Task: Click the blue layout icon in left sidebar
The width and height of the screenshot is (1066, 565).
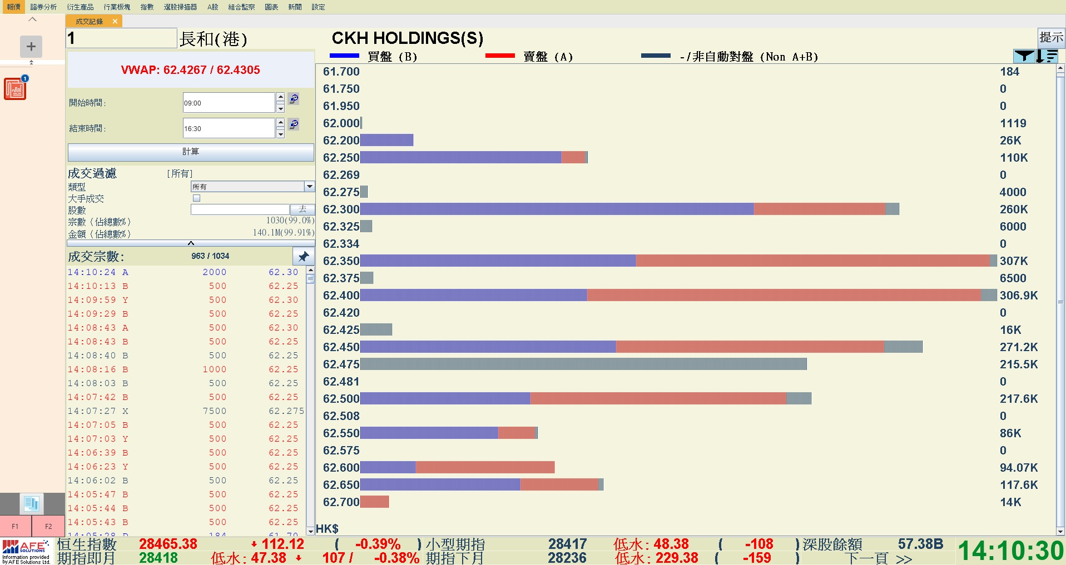Action: coord(32,504)
